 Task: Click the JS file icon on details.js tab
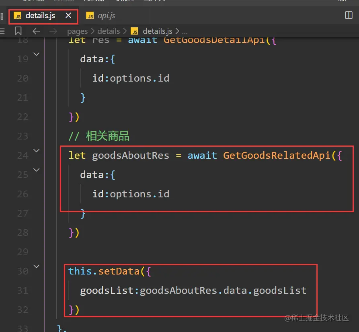(17, 16)
